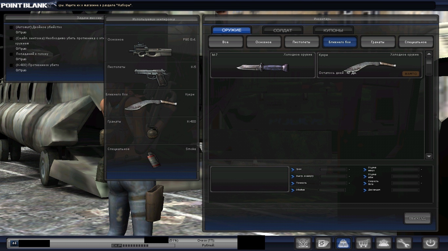This screenshot has height=251, width=448.
Task: Select the M-7 knife inventory card
Action: pos(263,65)
